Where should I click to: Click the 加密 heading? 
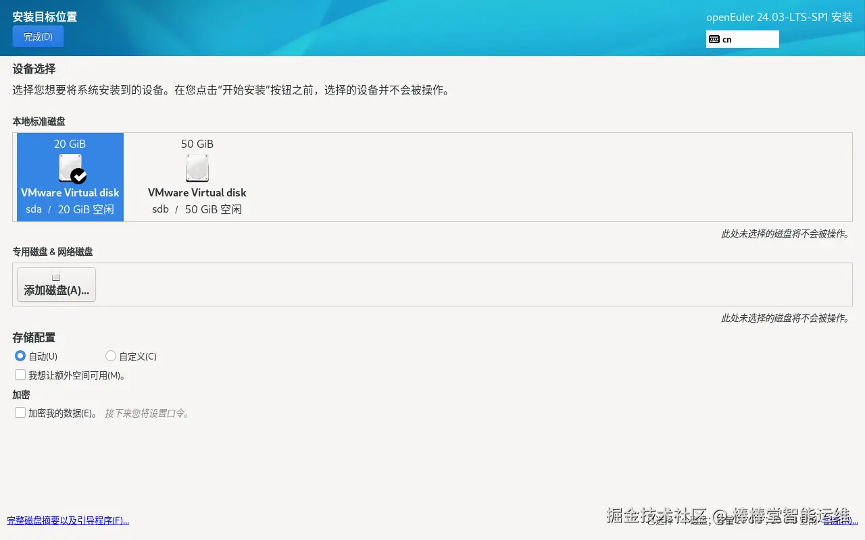21,395
